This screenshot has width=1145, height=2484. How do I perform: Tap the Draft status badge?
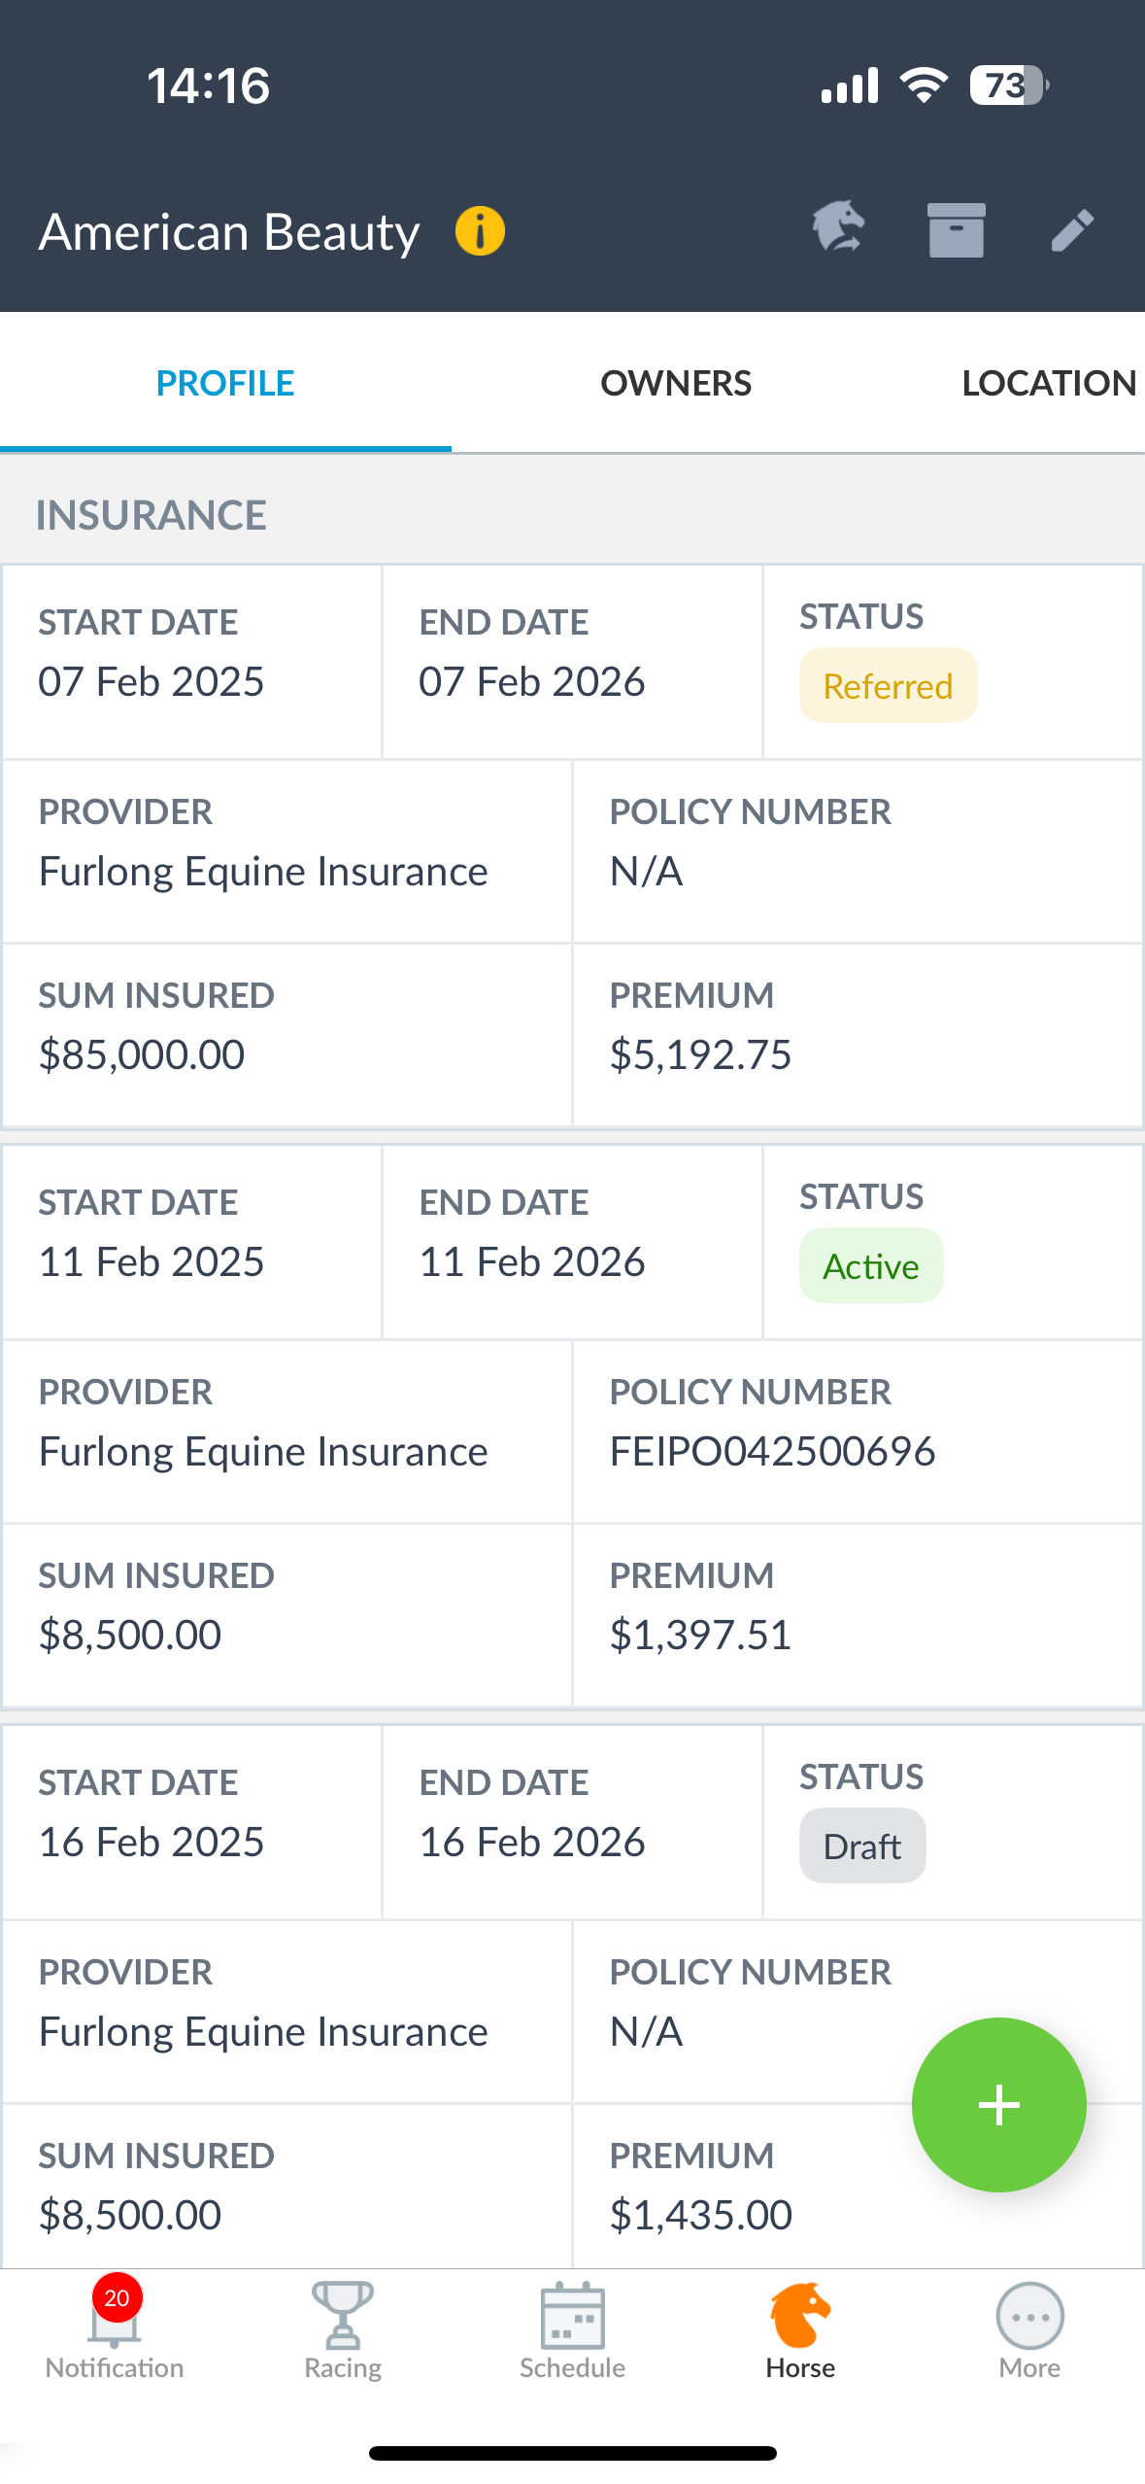[862, 1846]
